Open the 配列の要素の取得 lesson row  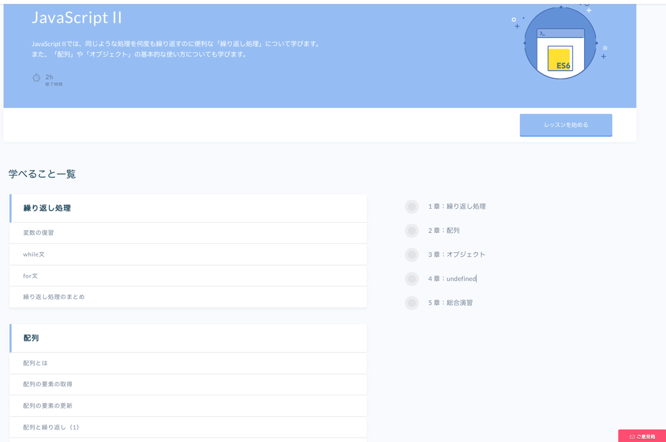(188, 384)
